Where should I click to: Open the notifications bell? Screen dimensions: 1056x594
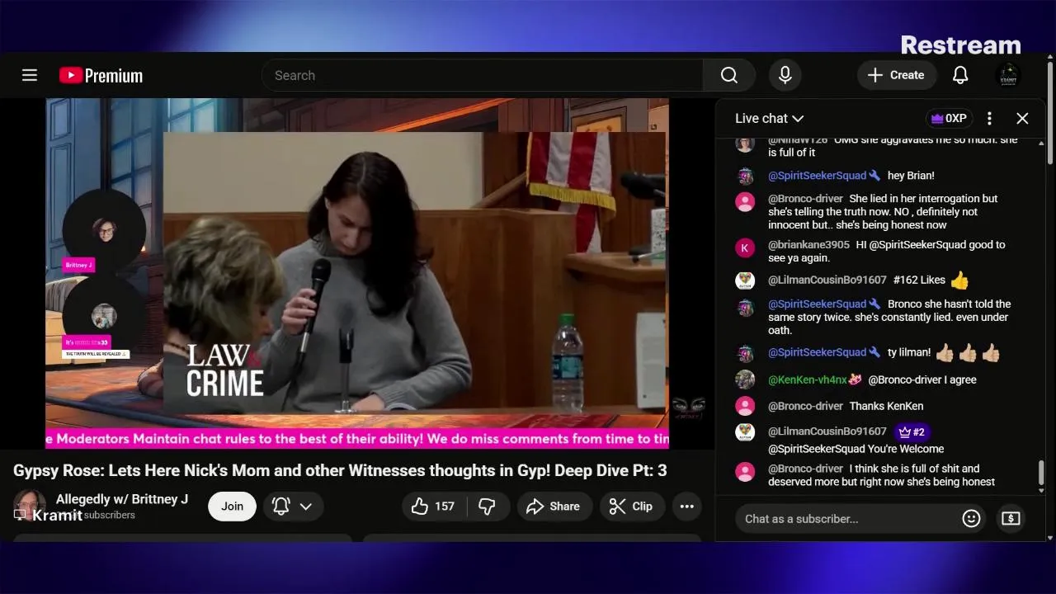pos(960,75)
